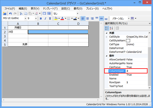This screenshot has height=108, width=153.
Task: Click the grid select-all corner
Action: point(5,24)
